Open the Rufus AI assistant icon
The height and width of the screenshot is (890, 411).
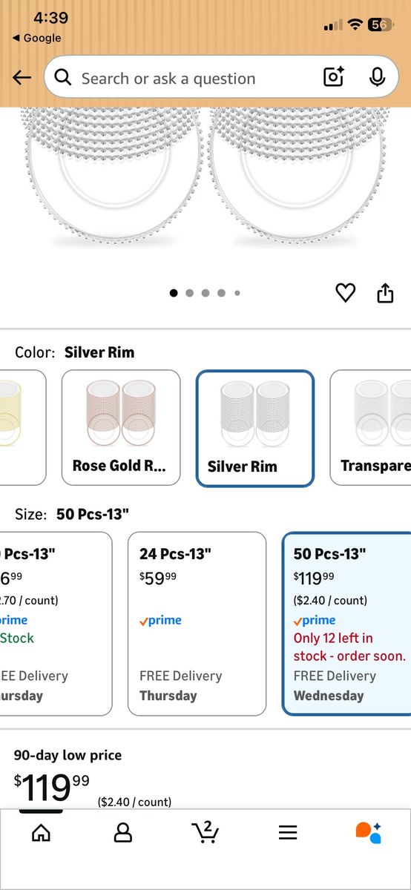[x=369, y=832]
